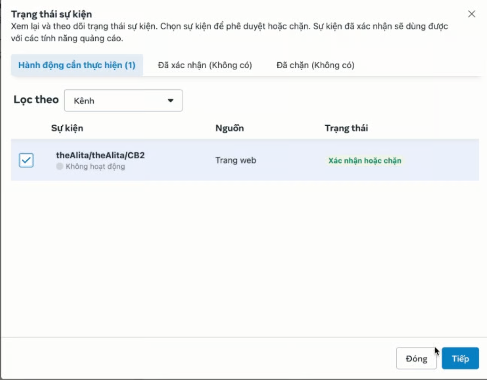This screenshot has width=487, height=380.
Task: Click the Trạng thái sự kiện dialog title
Action: click(51, 14)
